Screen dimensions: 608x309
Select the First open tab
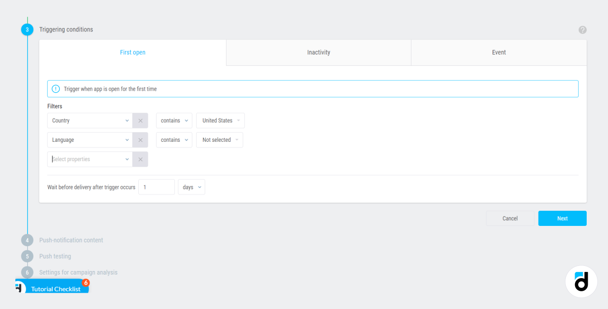click(x=133, y=53)
